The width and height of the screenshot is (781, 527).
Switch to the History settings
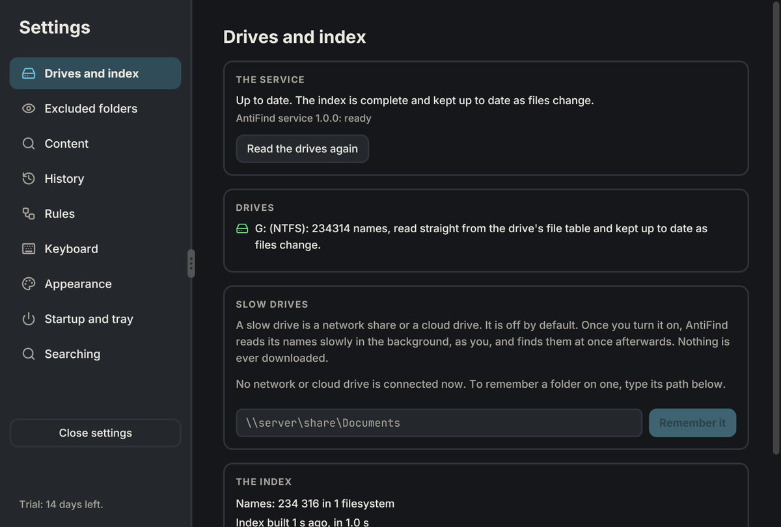[95, 179]
